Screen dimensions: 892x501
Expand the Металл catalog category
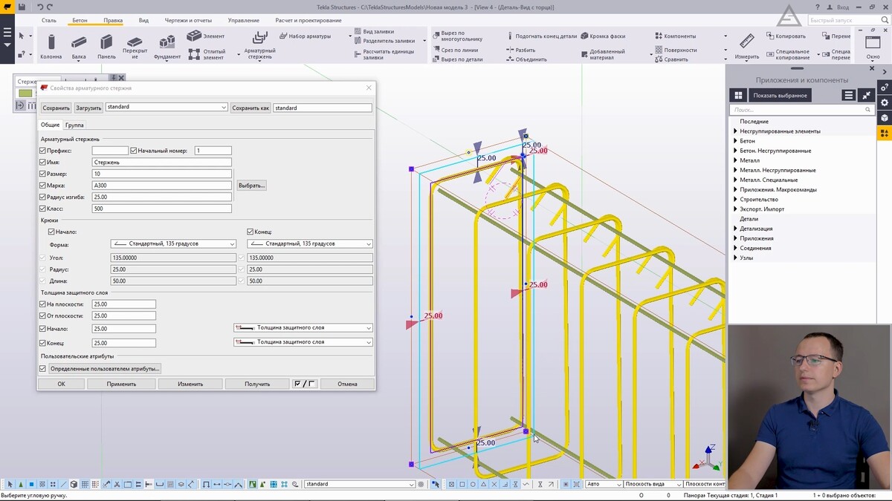pyautogui.click(x=735, y=160)
